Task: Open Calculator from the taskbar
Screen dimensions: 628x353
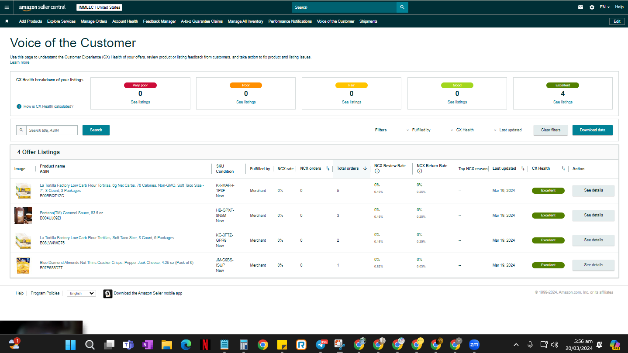Action: (x=244, y=345)
